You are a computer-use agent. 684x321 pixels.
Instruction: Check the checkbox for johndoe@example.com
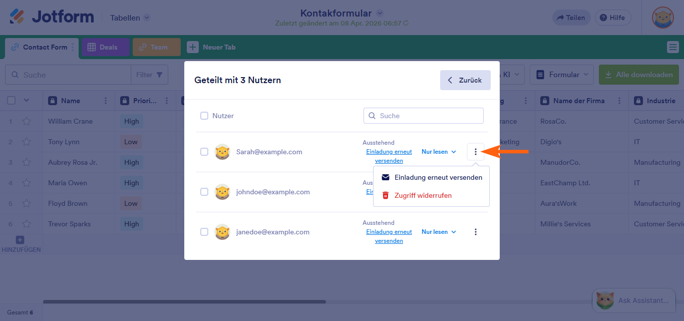204,192
